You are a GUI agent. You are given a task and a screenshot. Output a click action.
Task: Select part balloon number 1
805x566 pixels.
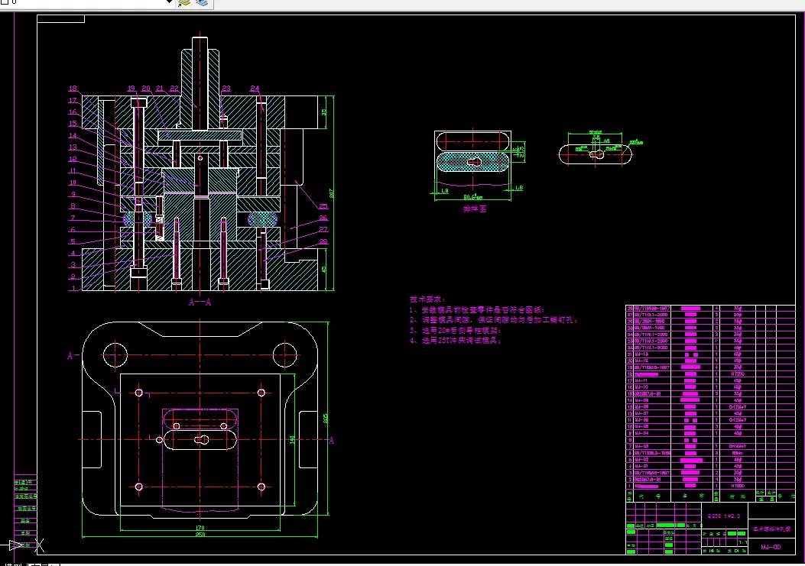pos(73,289)
